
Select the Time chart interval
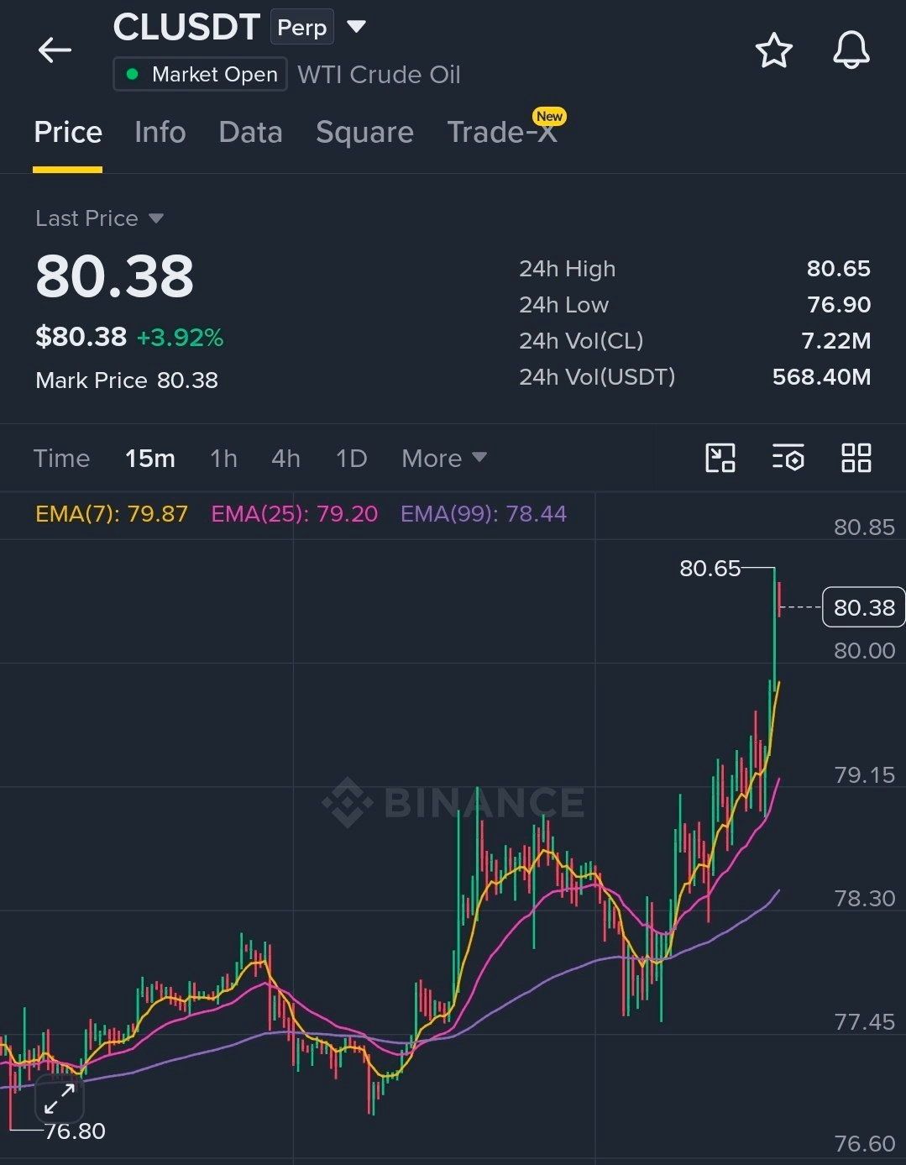(61, 458)
